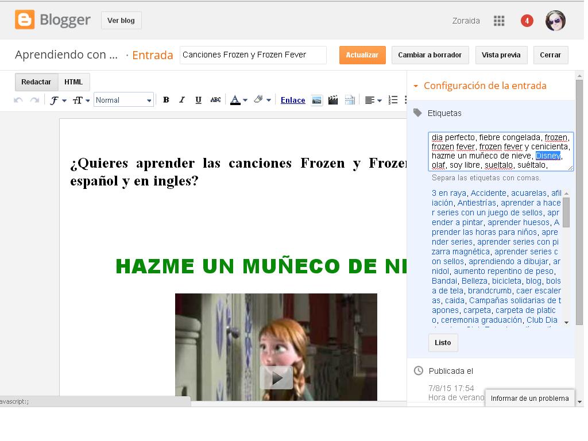Click Cambiar a borrador button
The width and height of the screenshot is (588, 441).
(x=430, y=55)
